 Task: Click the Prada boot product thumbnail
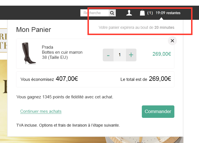[x=29, y=53]
